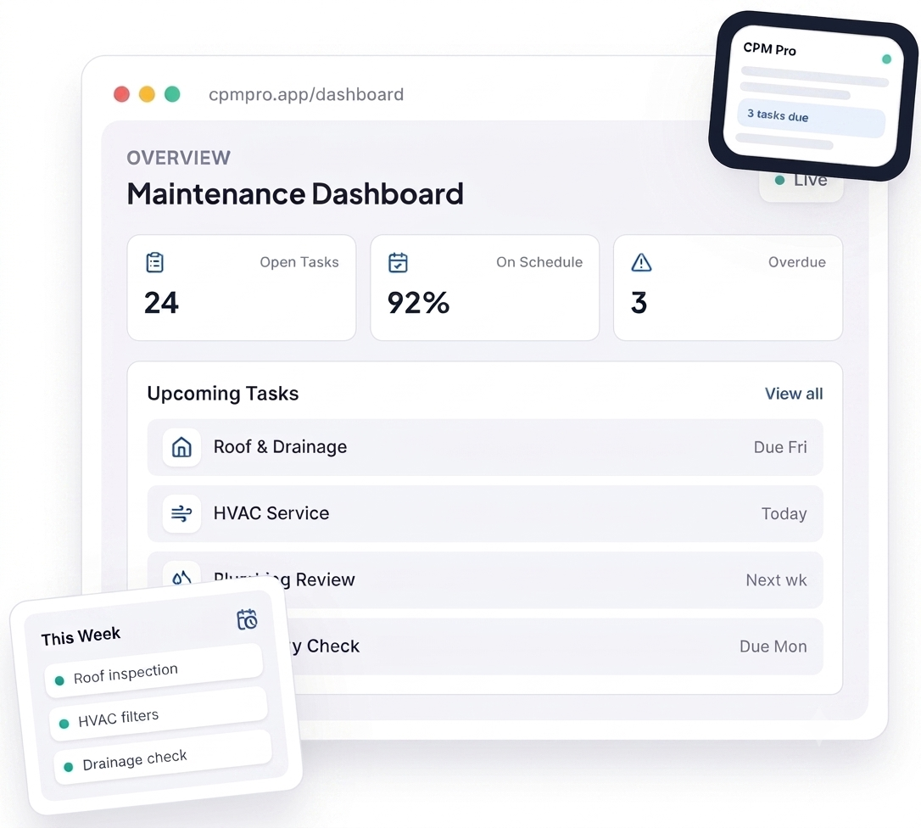Screen dimensions: 921x828
Task: Open the View all link for Upcoming Tasks
Action: coord(794,394)
